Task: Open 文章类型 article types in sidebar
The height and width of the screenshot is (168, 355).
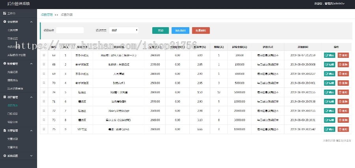Action: 13,139
